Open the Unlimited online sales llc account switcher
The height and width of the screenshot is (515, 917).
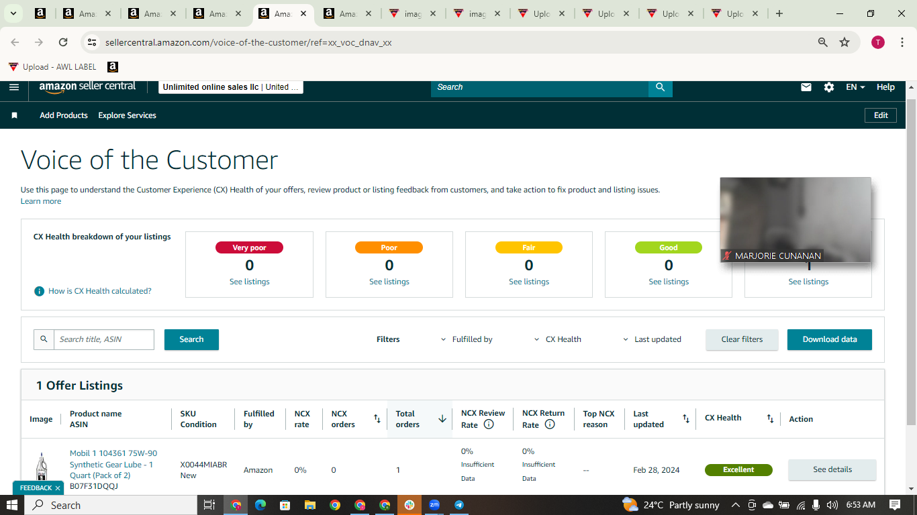[231, 87]
